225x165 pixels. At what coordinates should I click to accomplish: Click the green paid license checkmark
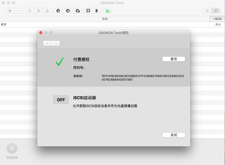point(60,61)
